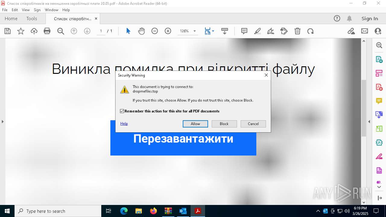Open the Help menu
386x217 pixels.
[66, 10]
